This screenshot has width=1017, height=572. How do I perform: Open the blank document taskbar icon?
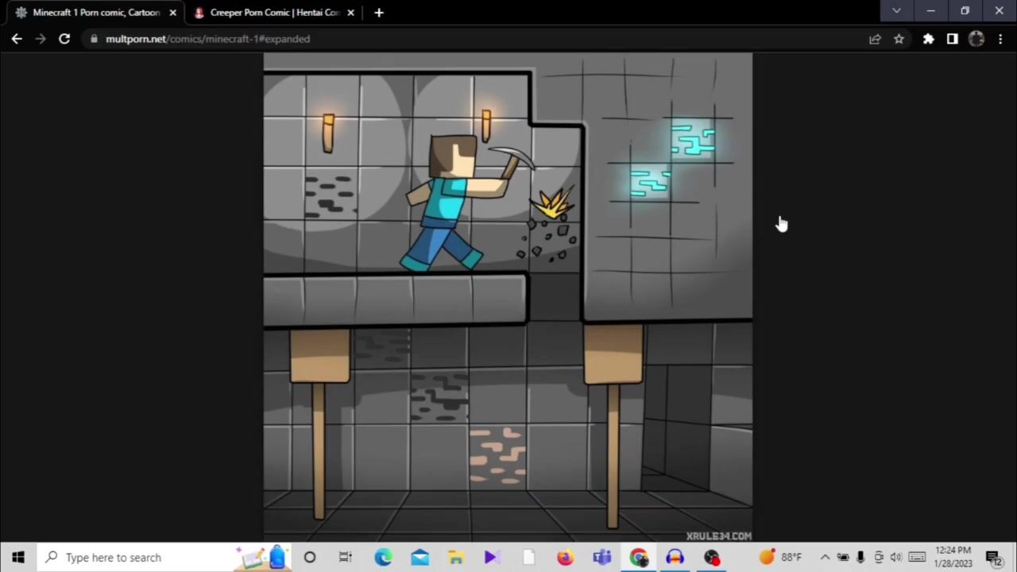528,557
